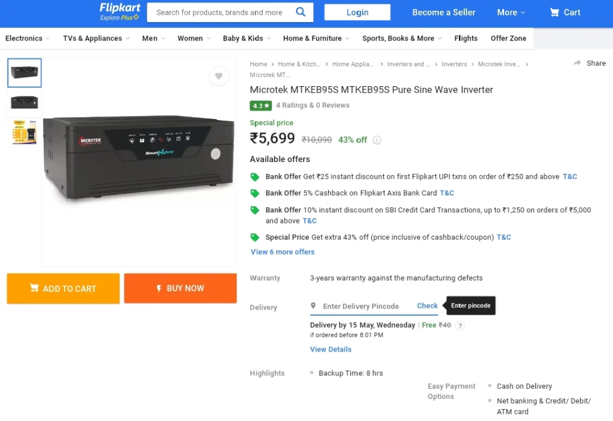Screen dimensions: 613x421
Task: Click info icon next to 43% off
Action: (377, 140)
